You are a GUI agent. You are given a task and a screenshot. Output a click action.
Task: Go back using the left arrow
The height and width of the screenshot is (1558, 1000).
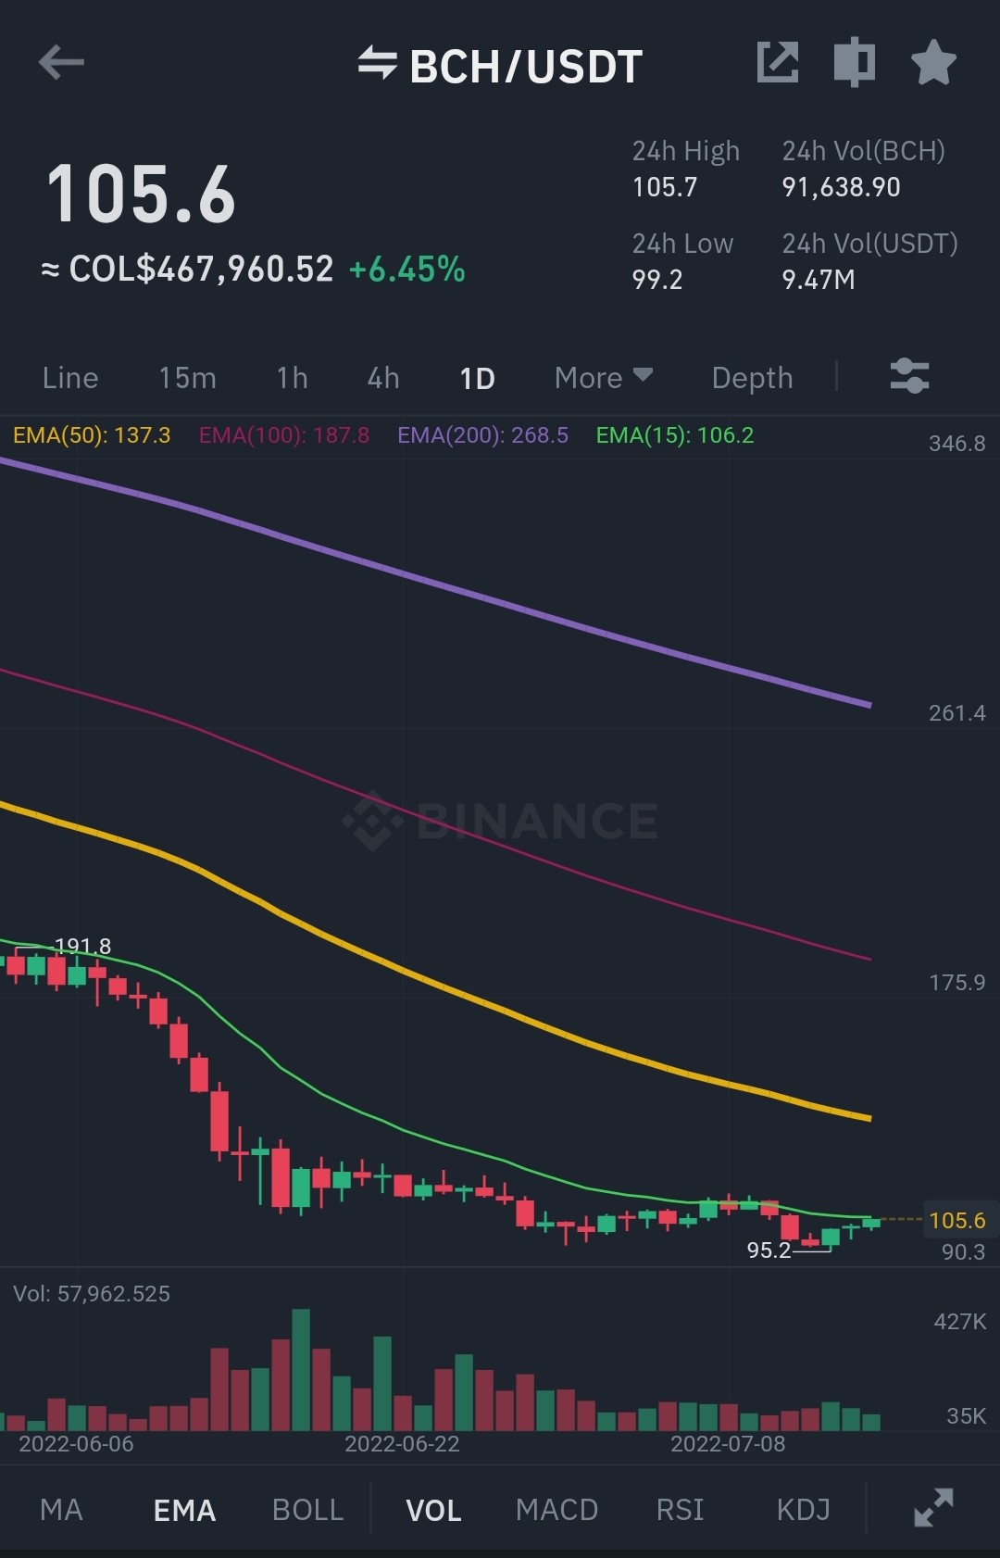(61, 63)
